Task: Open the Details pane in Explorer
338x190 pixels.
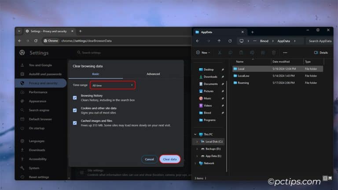Action: [x=321, y=52]
